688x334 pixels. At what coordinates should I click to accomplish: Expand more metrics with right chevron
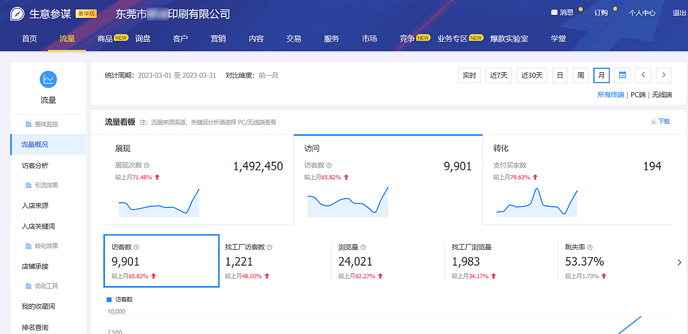coord(679,262)
